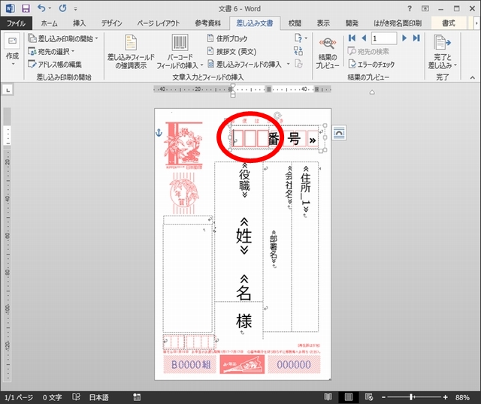Click the rotate handle above the text box
This screenshot has width=481, height=404.
[277, 116]
